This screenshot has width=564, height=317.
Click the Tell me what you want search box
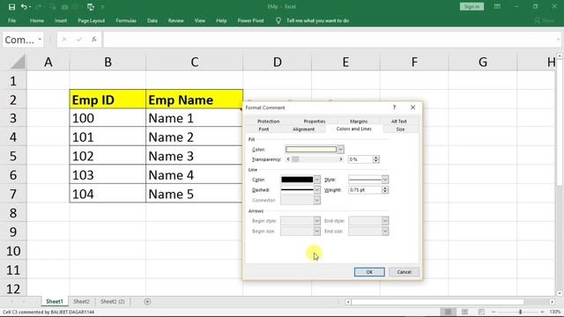(x=317, y=21)
